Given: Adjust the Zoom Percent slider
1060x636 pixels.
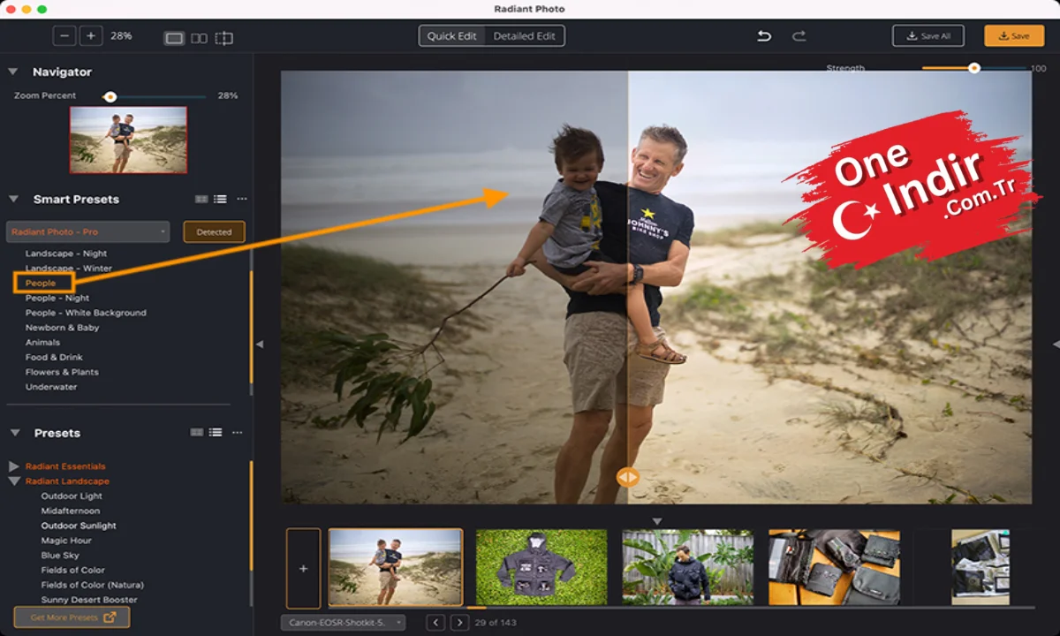Looking at the screenshot, I should (110, 96).
